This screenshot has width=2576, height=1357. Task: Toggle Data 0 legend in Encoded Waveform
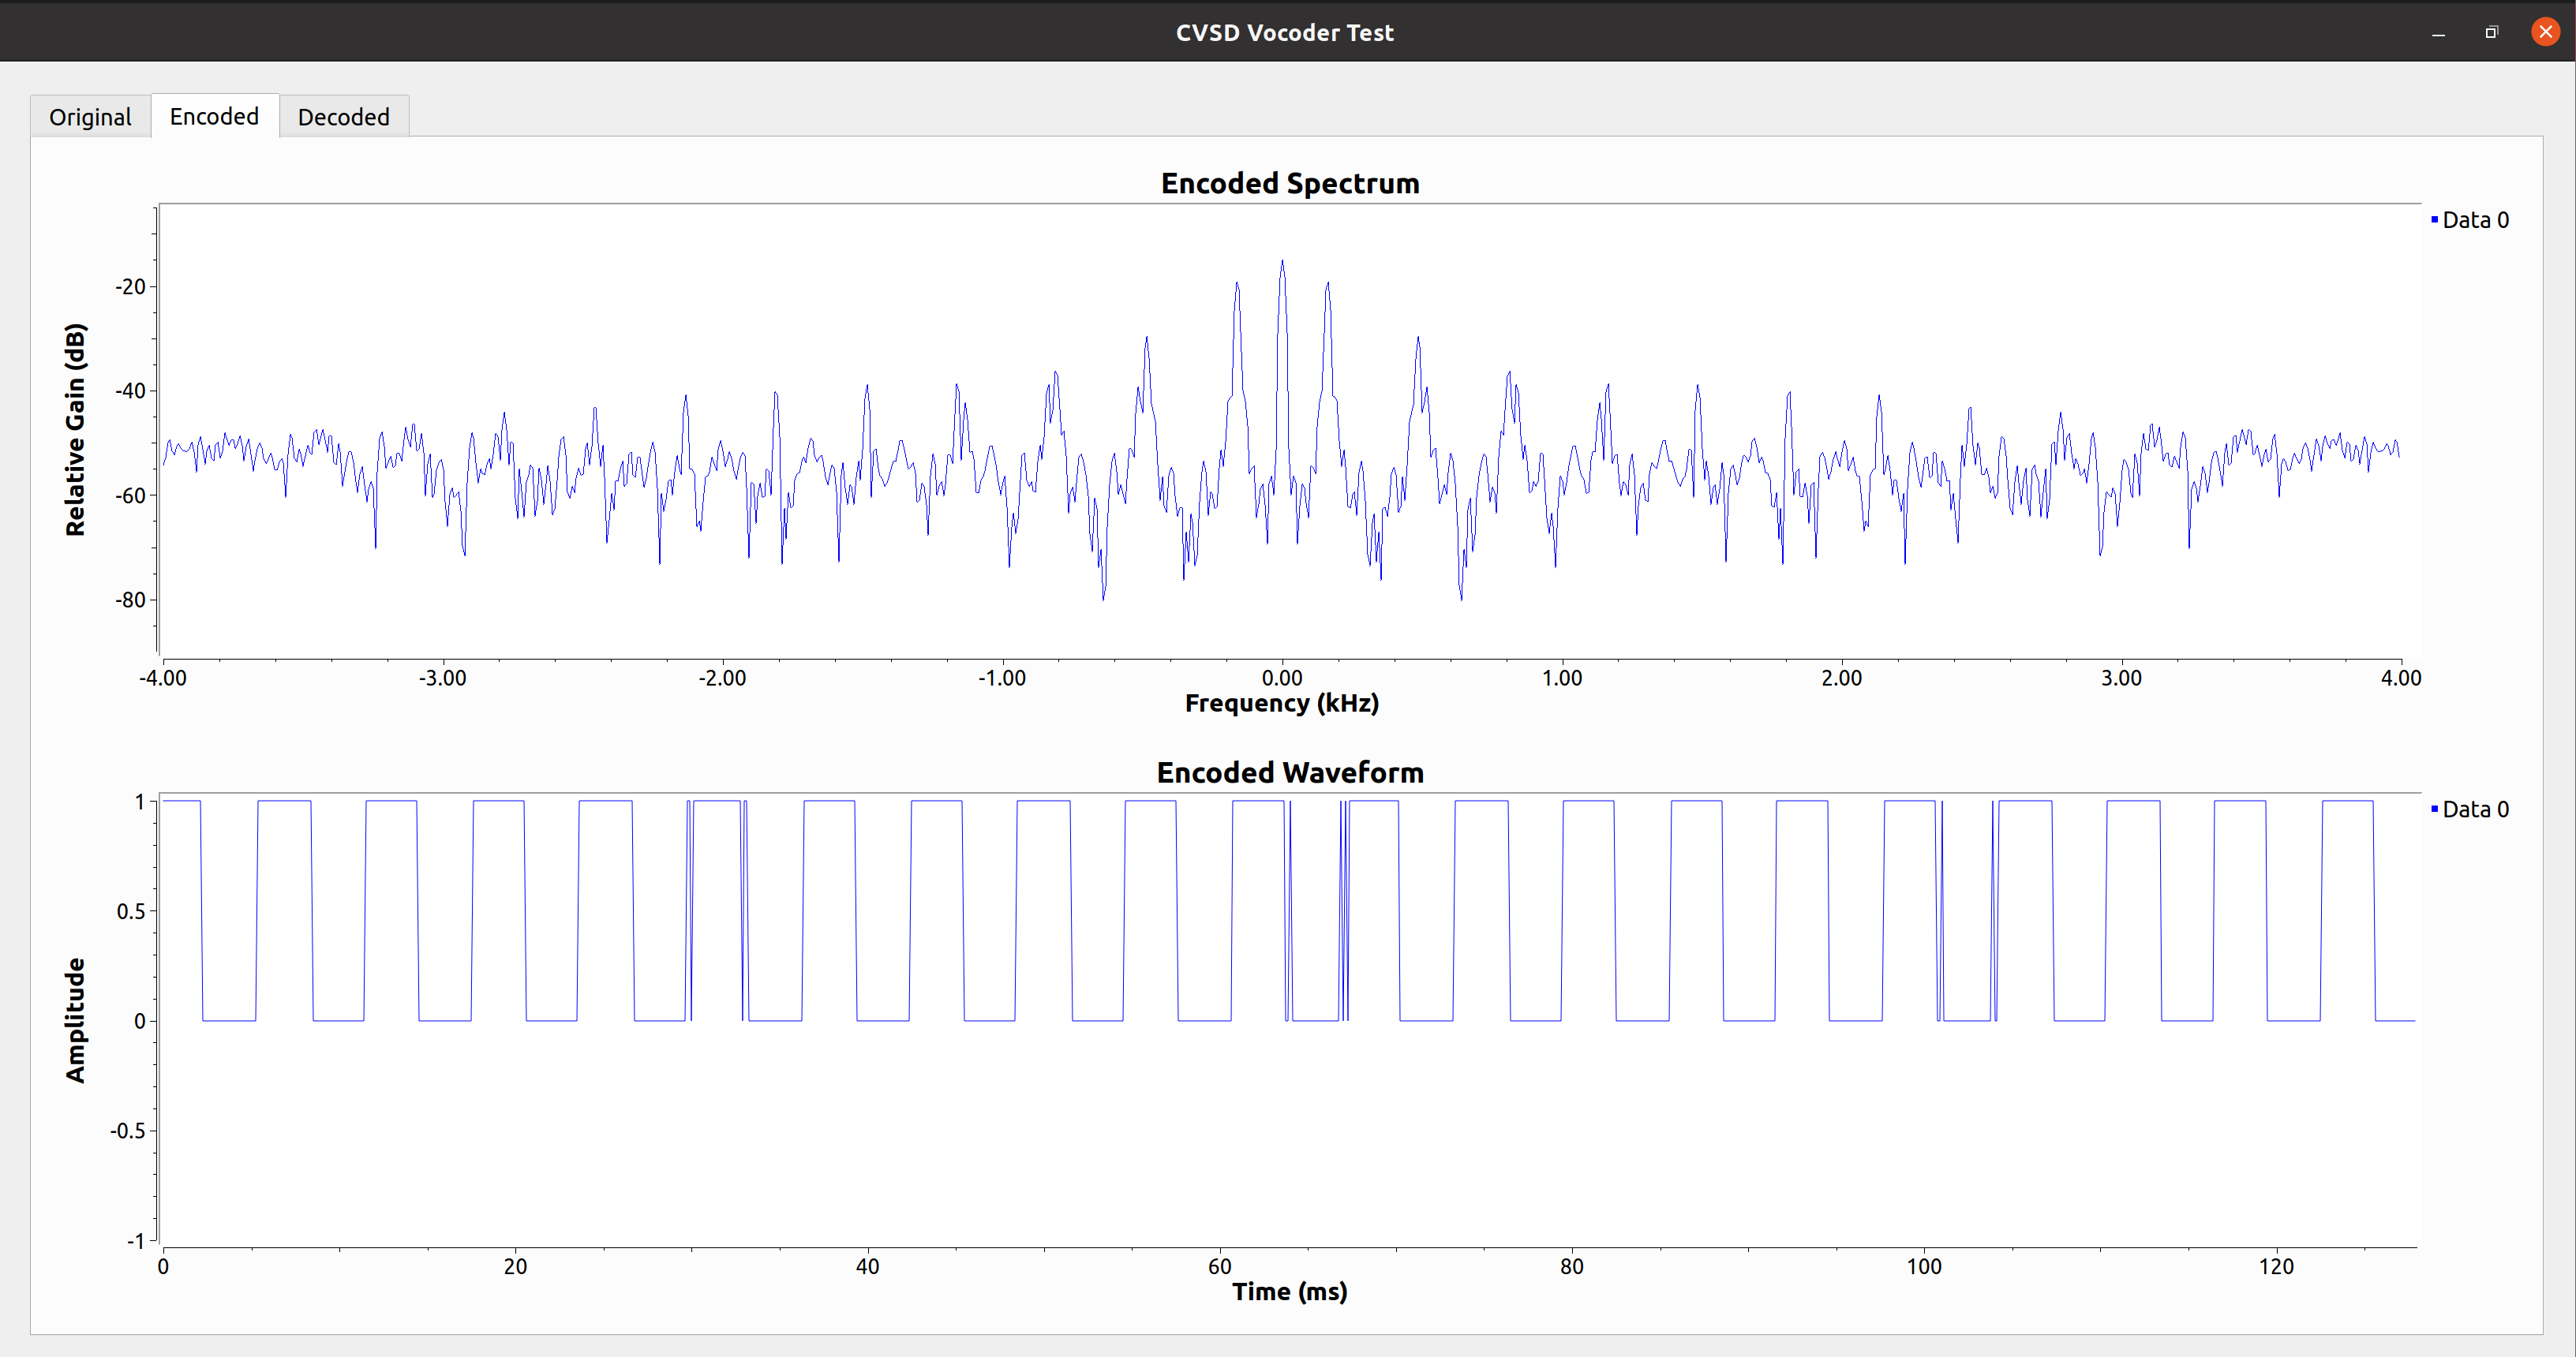(2475, 809)
